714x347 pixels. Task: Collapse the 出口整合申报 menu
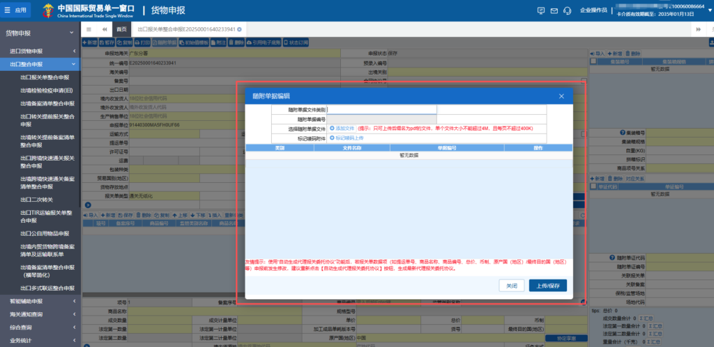click(x=72, y=64)
